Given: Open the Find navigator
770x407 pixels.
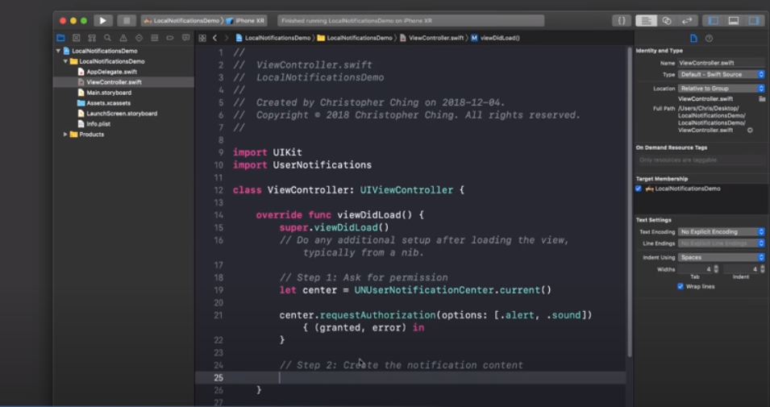Looking at the screenshot, I should pyautogui.click(x=107, y=38).
